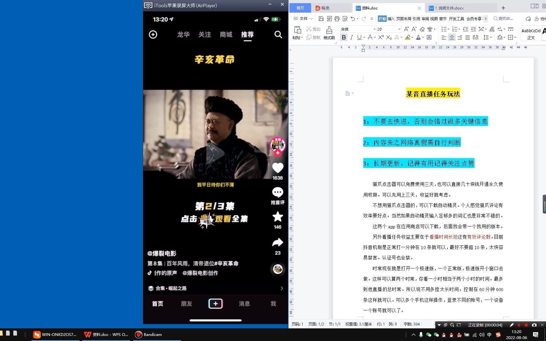The height and width of the screenshot is (341, 546).
Task: Tap the comment bubble icon in Douyin
Action: coord(278,192)
